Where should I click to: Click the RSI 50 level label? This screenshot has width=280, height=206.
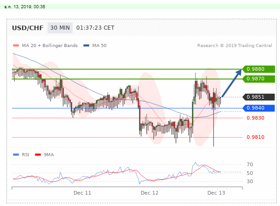(x=250, y=173)
